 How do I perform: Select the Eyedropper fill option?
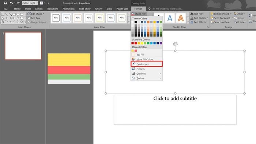(x=146, y=64)
